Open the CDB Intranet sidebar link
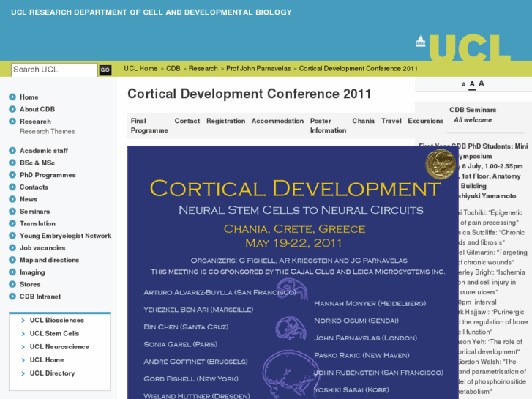532x399 pixels. click(40, 296)
